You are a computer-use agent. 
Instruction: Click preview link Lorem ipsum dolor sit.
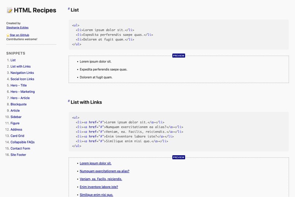click(x=96, y=163)
